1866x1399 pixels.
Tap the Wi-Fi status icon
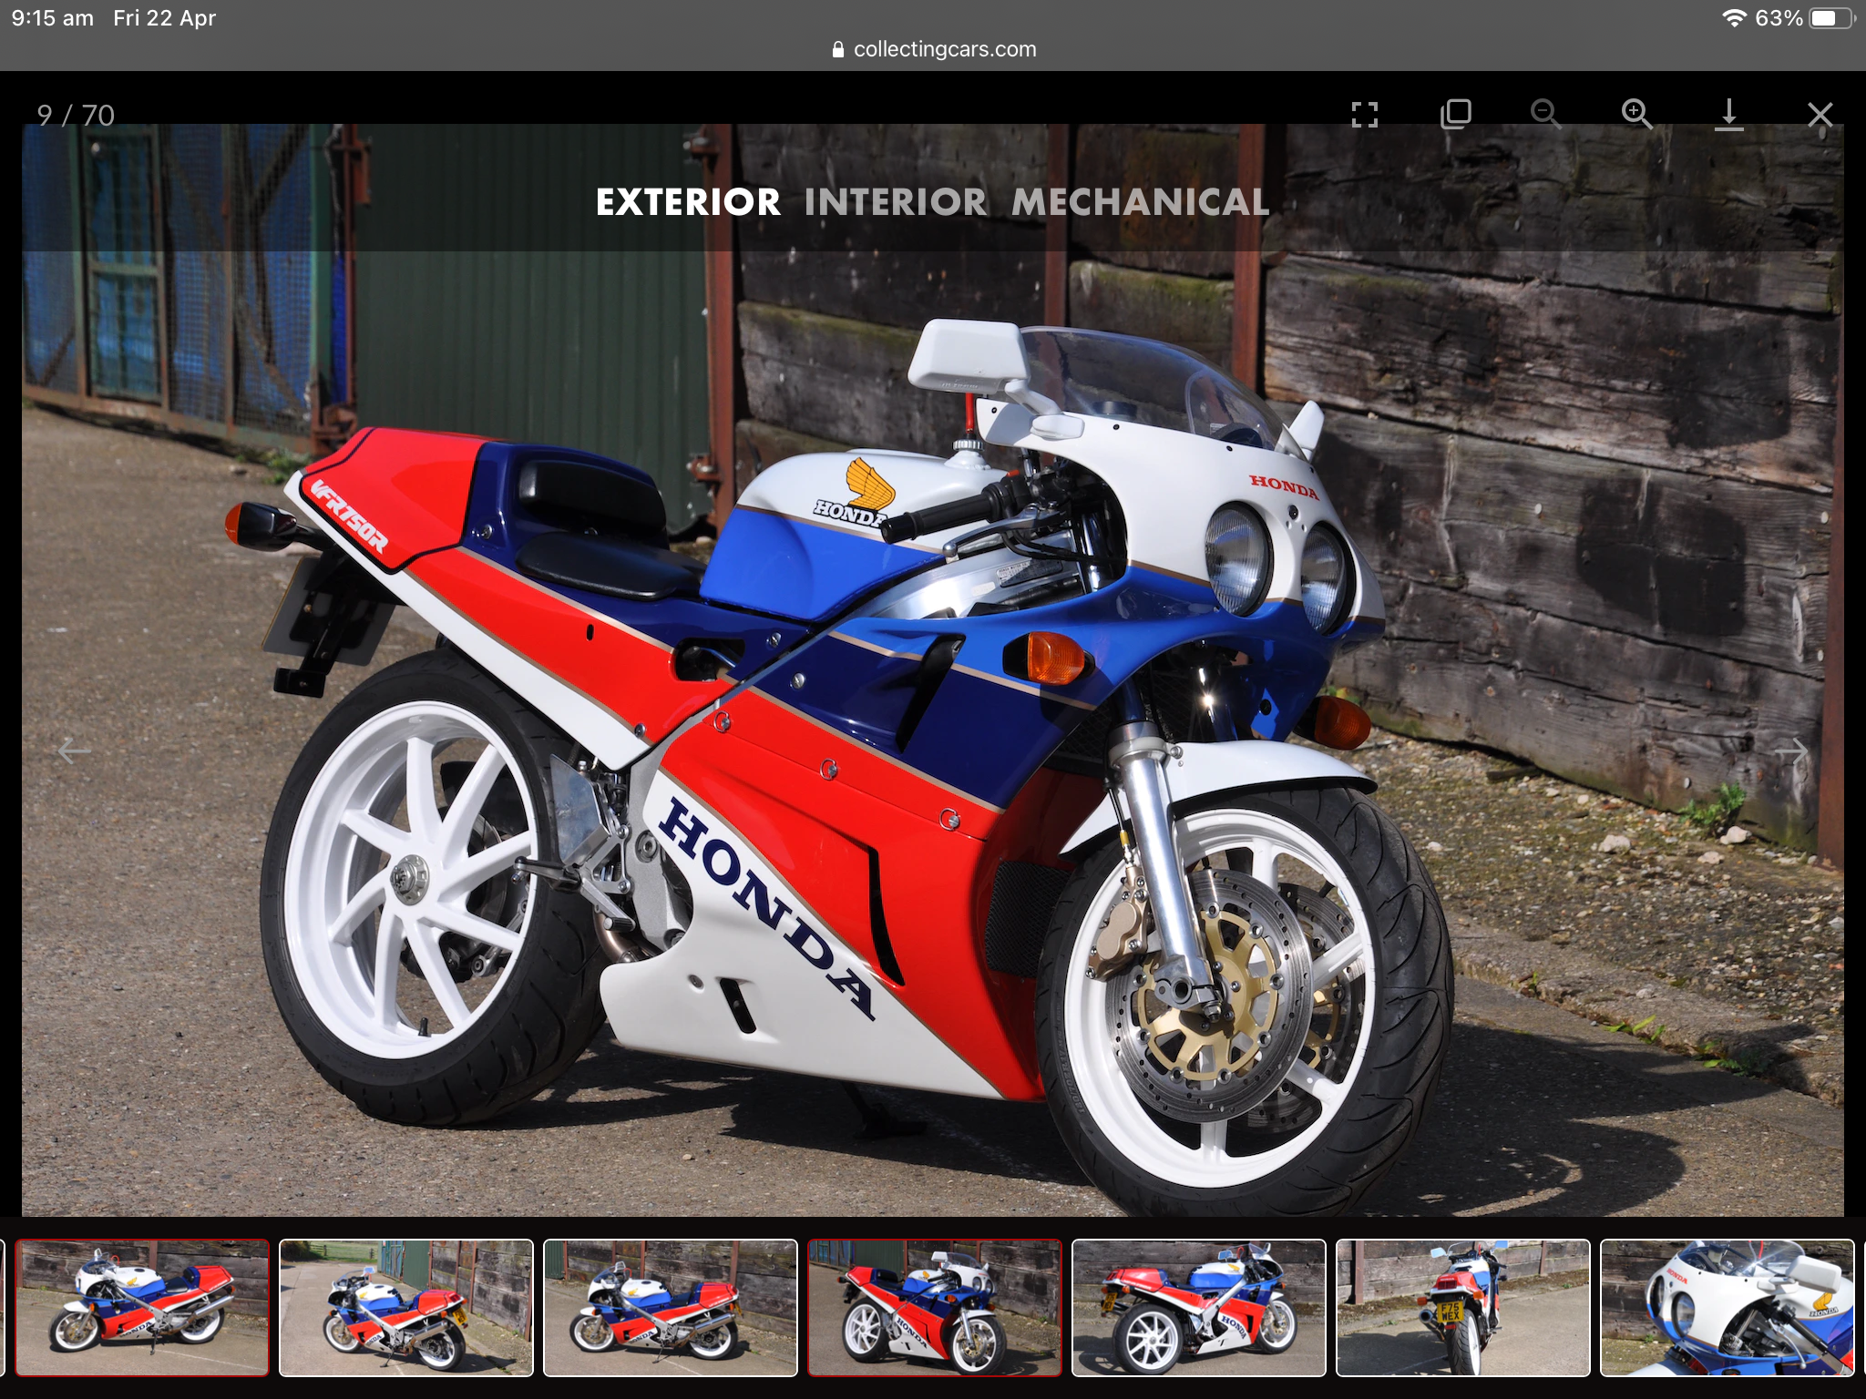tap(1733, 18)
